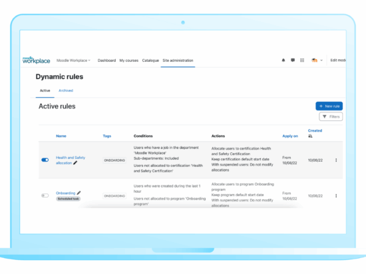The width and height of the screenshot is (366, 274).
Task: Click 'Sub-departments: Included' condition text
Action: click(x=156, y=158)
